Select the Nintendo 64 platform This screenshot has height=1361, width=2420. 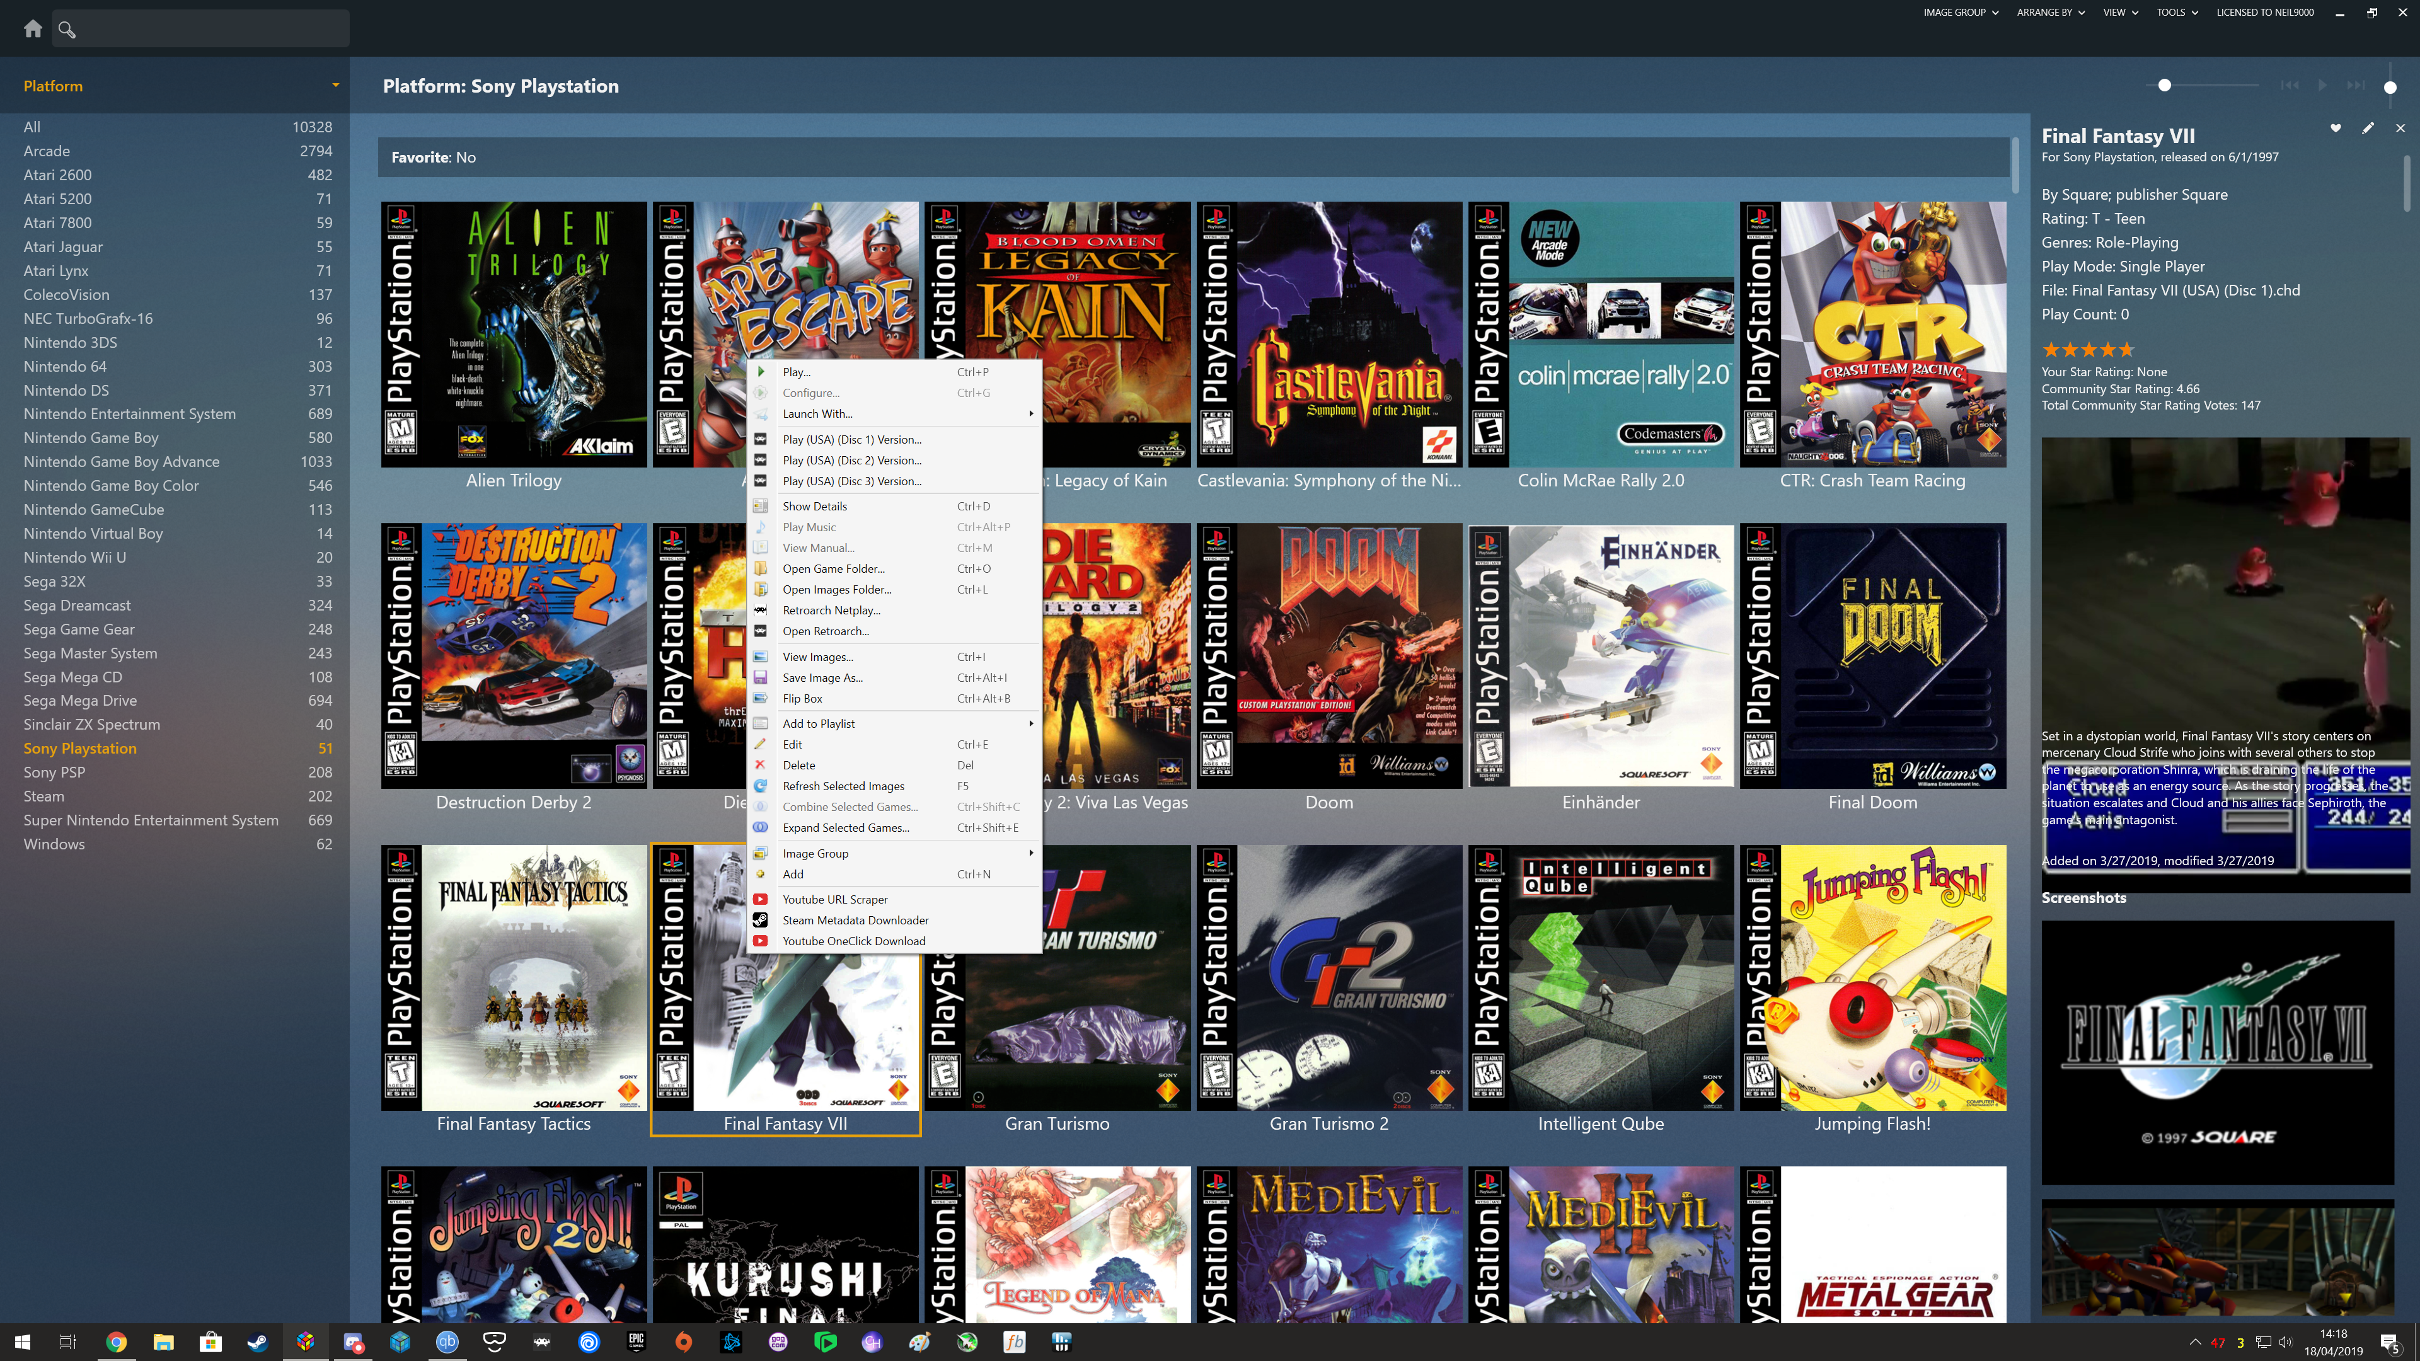(x=178, y=366)
